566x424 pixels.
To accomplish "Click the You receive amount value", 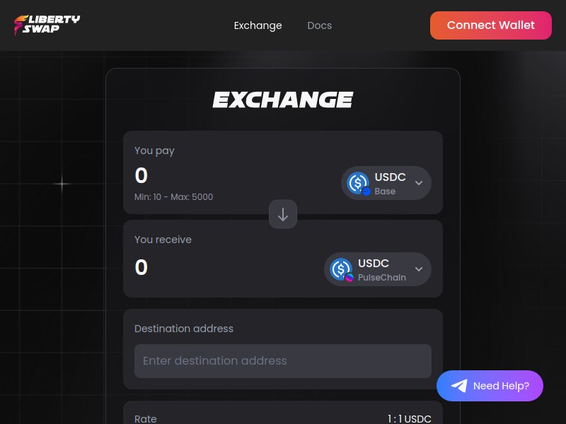I will click(x=141, y=268).
